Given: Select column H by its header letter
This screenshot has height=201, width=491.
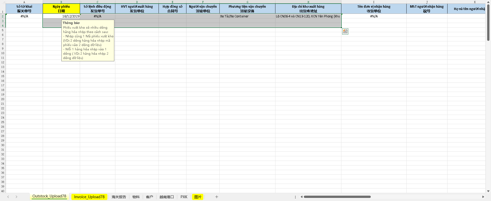Looking at the screenshot, I should (x=308, y=2).
